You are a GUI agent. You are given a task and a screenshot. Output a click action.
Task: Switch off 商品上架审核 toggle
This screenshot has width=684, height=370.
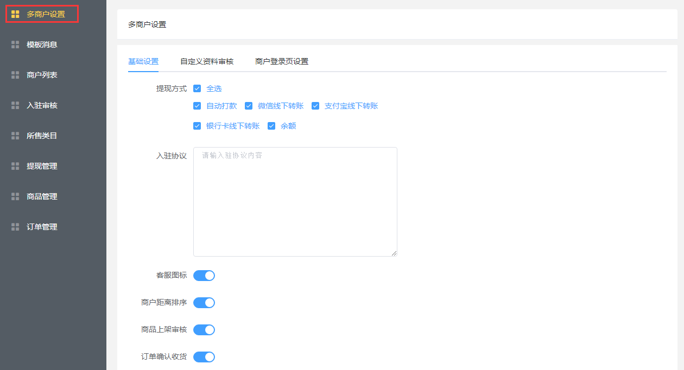click(204, 330)
